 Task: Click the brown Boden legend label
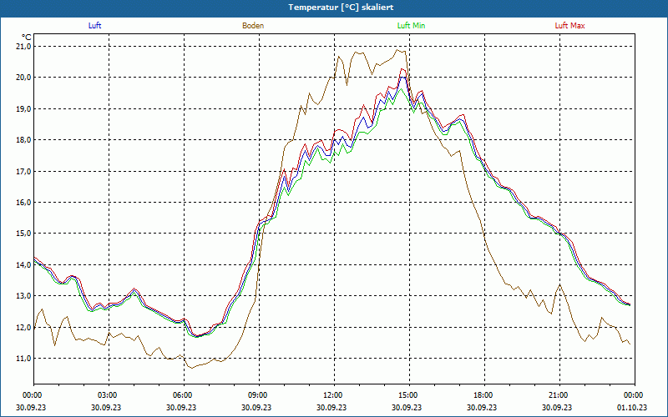click(x=253, y=26)
